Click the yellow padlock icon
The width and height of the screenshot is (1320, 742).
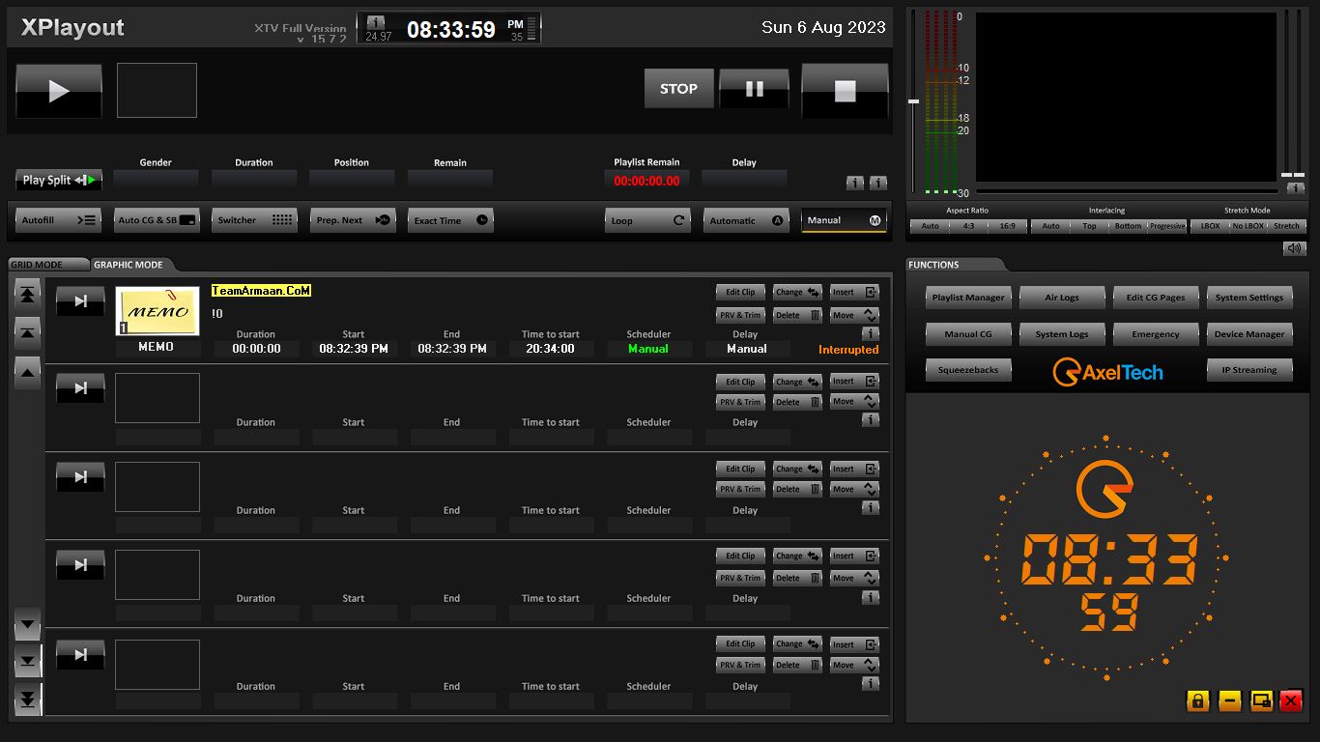[x=1198, y=700]
